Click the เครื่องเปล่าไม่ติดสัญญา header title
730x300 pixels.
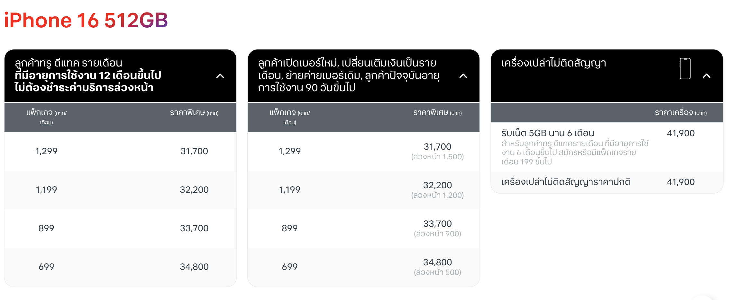pos(554,63)
